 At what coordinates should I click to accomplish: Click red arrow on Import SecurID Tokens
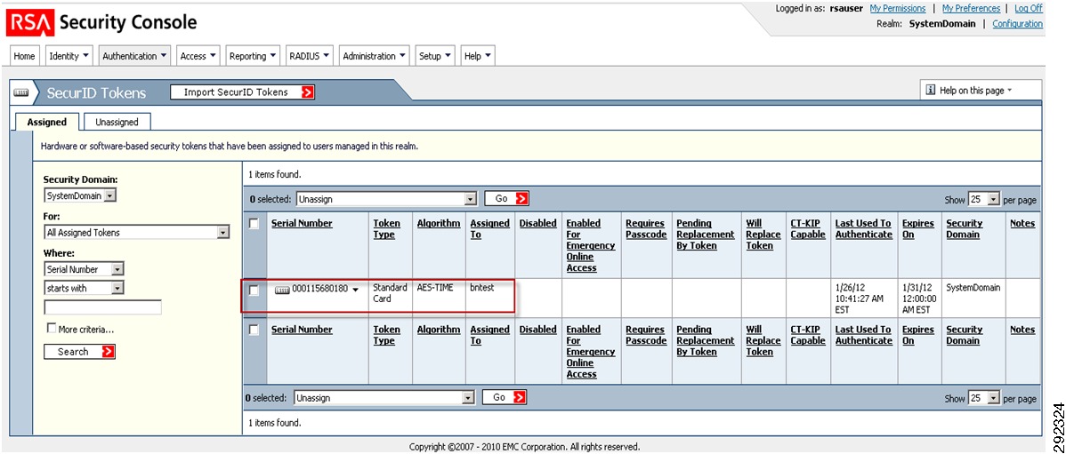tap(308, 92)
